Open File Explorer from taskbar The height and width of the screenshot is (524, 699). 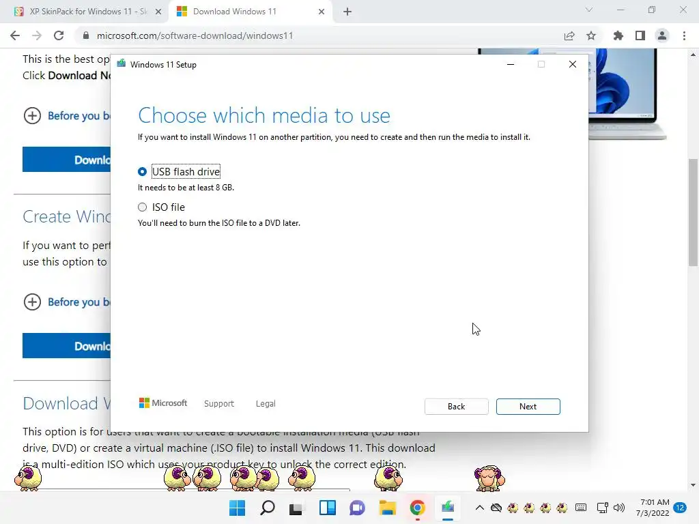click(388, 508)
